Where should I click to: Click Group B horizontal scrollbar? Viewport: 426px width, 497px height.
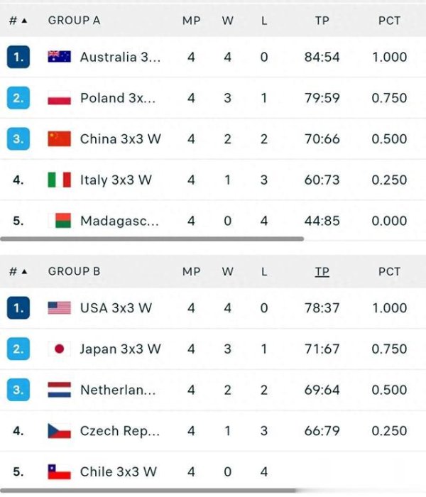tap(148, 491)
